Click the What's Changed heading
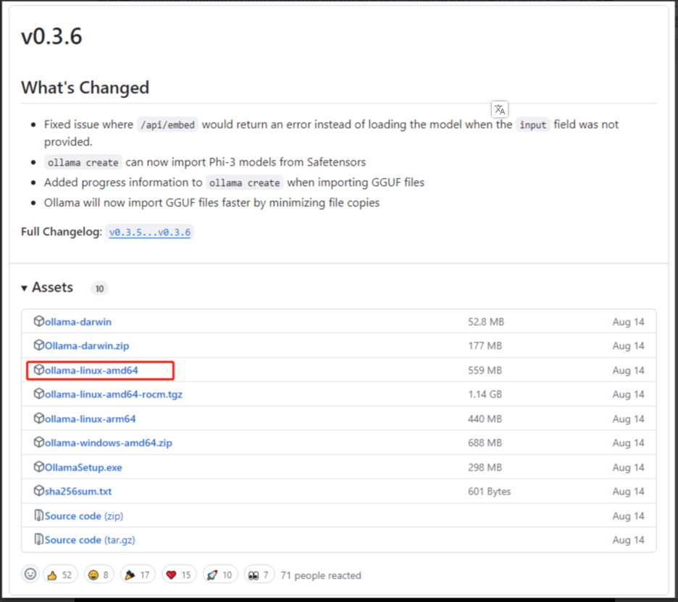 (85, 88)
